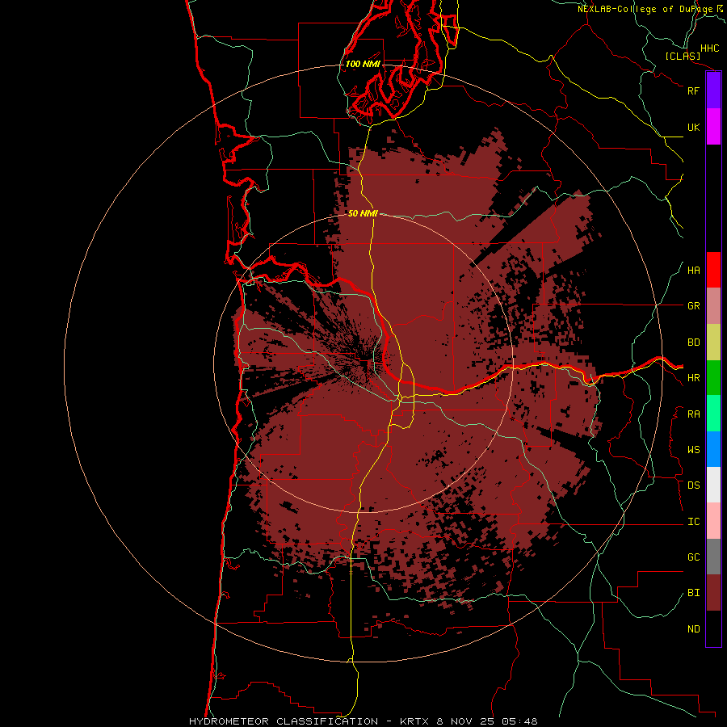Click the magenta UK legend color swatch
727x727 pixels.
click(x=713, y=127)
